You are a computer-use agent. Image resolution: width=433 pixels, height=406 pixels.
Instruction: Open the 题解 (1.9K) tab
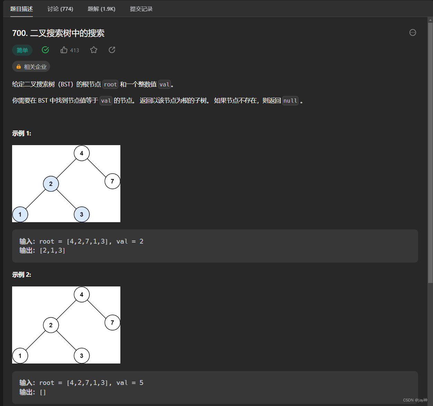(x=101, y=9)
